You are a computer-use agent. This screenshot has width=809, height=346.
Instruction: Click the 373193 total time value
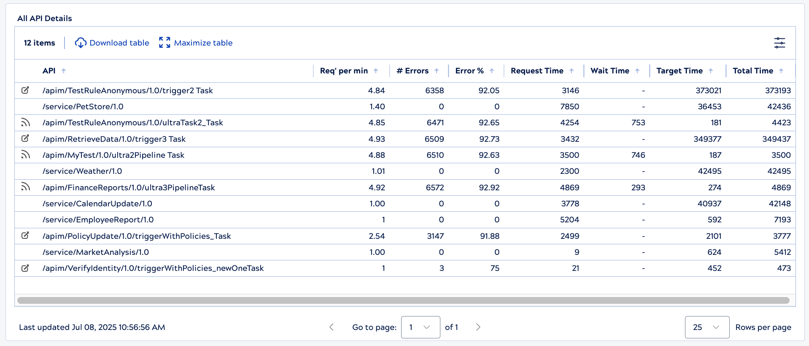coord(778,90)
